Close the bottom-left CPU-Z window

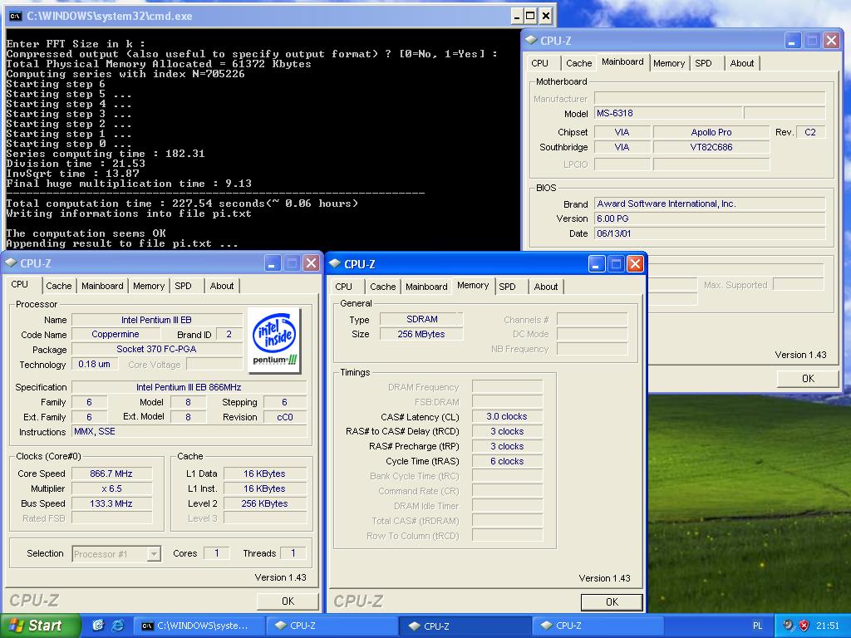pyautogui.click(x=311, y=263)
